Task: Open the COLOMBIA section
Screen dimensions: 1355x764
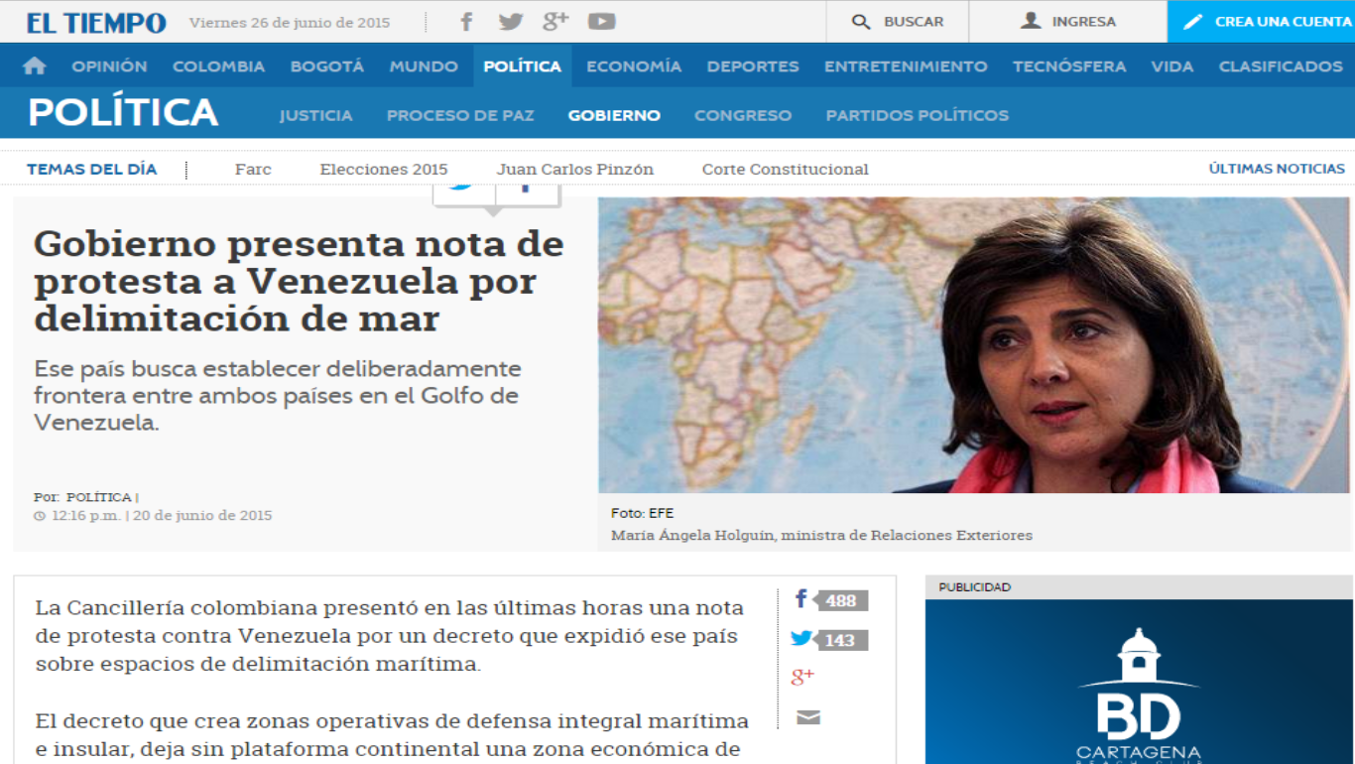Action: (x=218, y=66)
